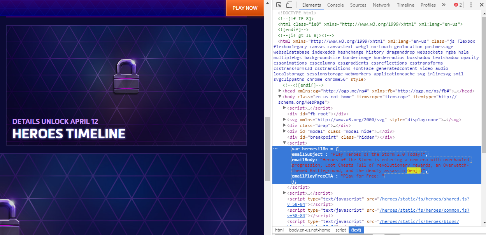Screen dimensions: 486x235
Task: Open the Network tab
Action: (x=381, y=5)
